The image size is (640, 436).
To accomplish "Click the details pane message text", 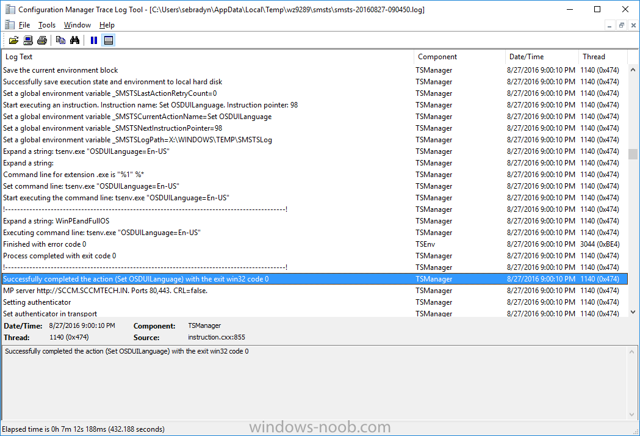I will 127,351.
